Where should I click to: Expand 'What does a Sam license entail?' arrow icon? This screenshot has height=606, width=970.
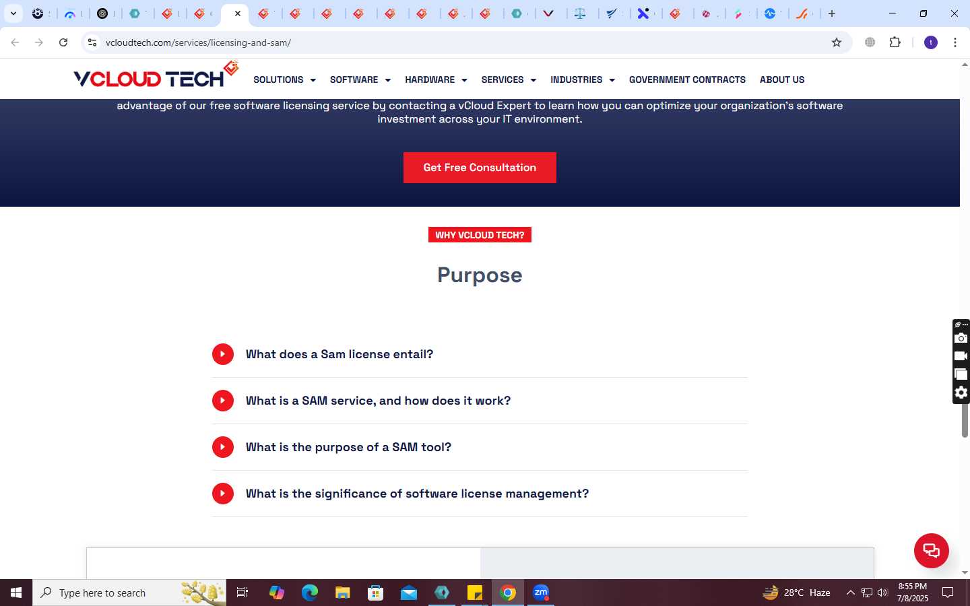(x=223, y=354)
